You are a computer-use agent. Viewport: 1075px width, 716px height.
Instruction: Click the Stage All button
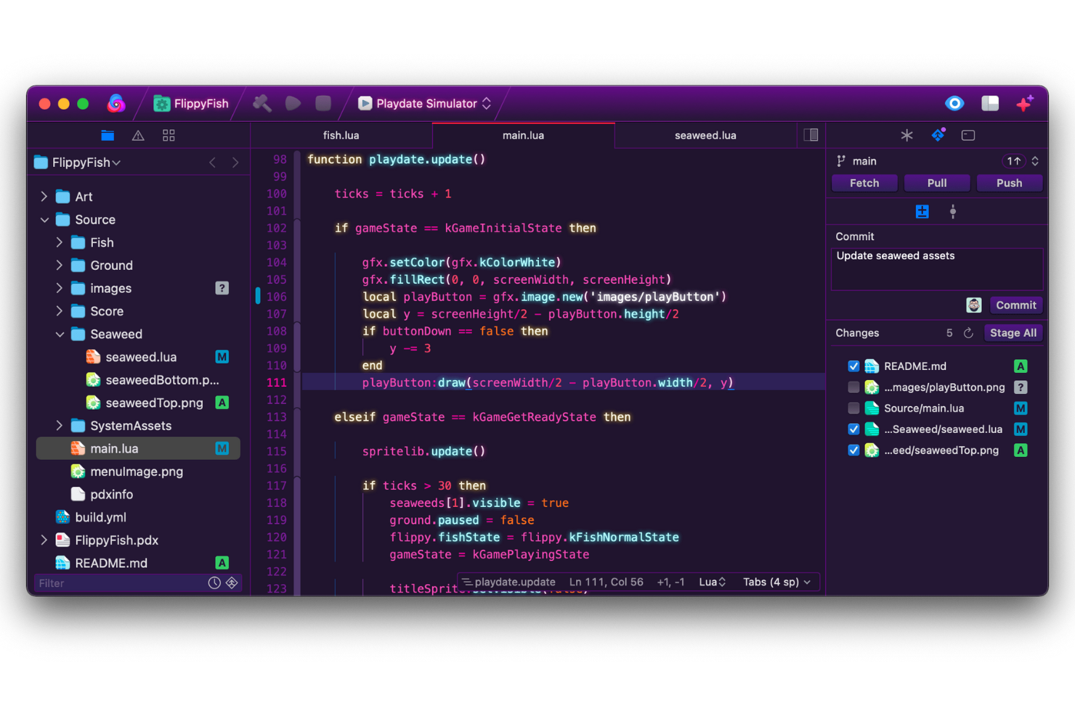point(1013,332)
